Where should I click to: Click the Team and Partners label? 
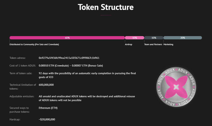click(x=153, y=44)
